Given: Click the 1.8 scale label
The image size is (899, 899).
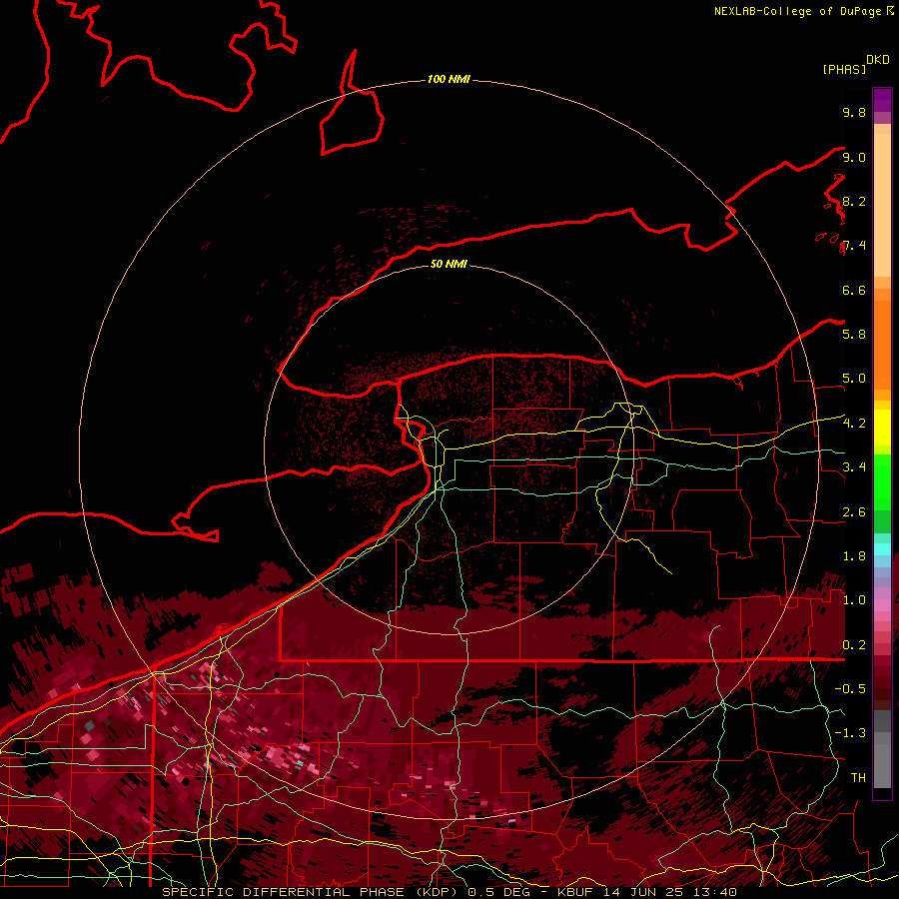Looking at the screenshot, I should coord(854,556).
